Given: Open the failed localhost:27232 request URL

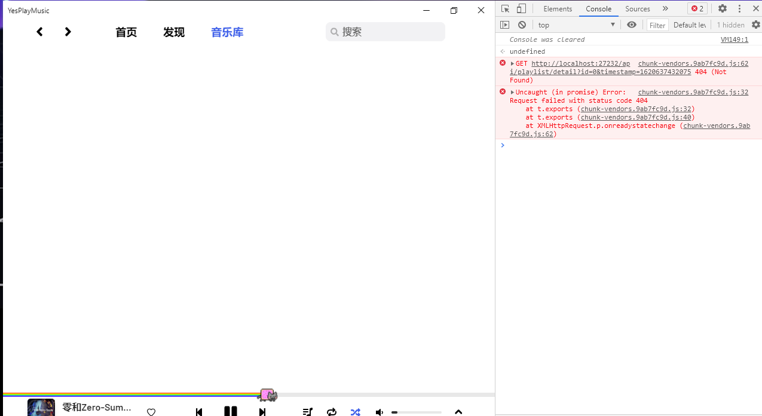Looking at the screenshot, I should click(x=600, y=68).
